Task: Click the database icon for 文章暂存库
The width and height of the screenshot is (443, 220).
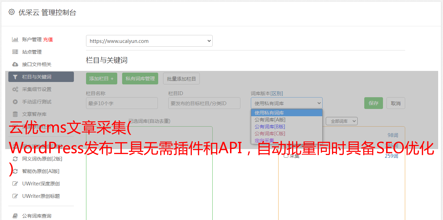Action: point(15,114)
